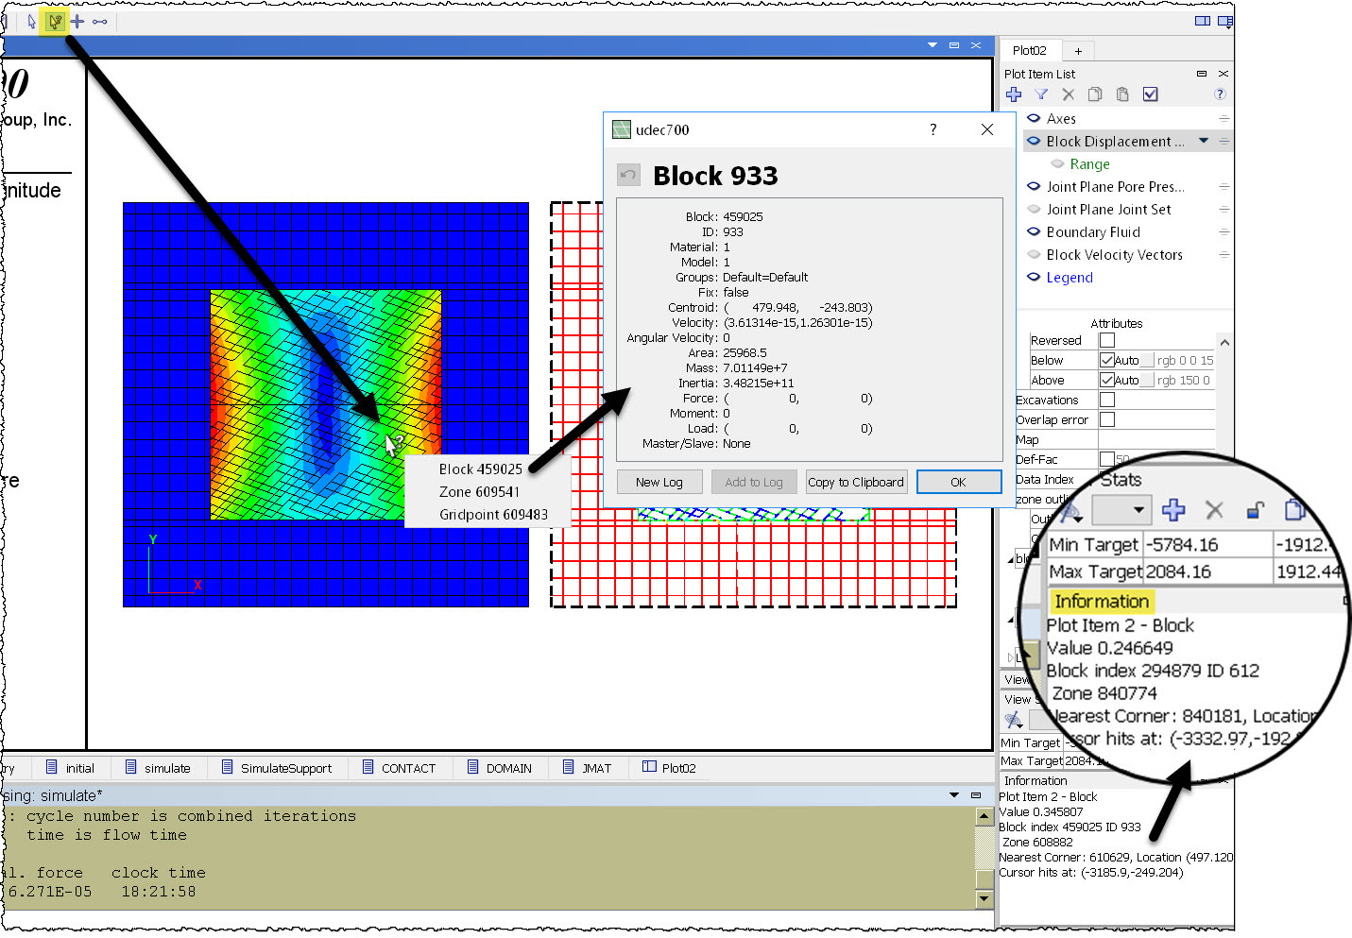
Task: Click the rightmost layout icon in the top bar
Action: (x=1225, y=21)
